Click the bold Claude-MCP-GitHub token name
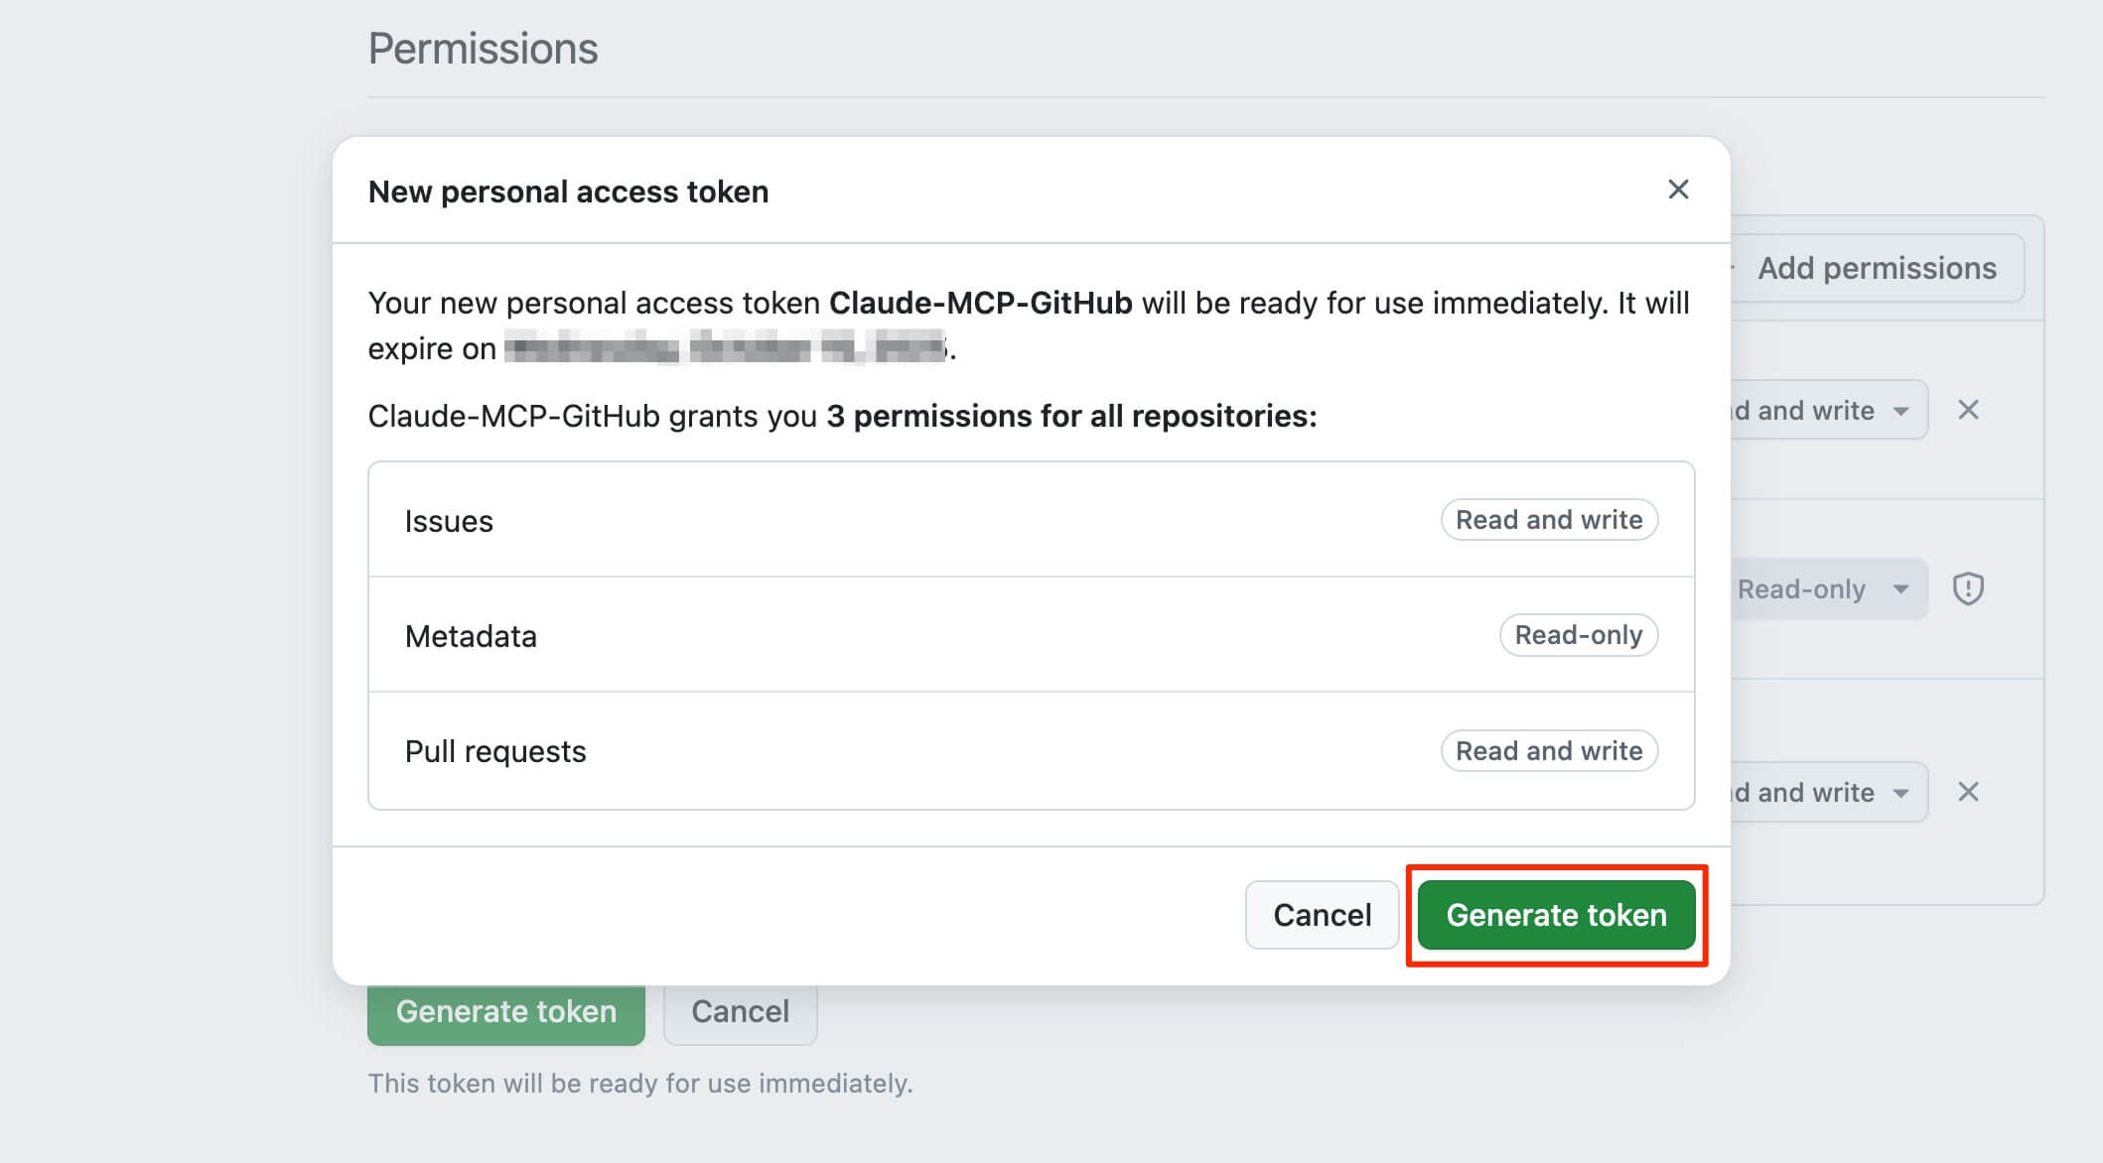 tap(980, 303)
